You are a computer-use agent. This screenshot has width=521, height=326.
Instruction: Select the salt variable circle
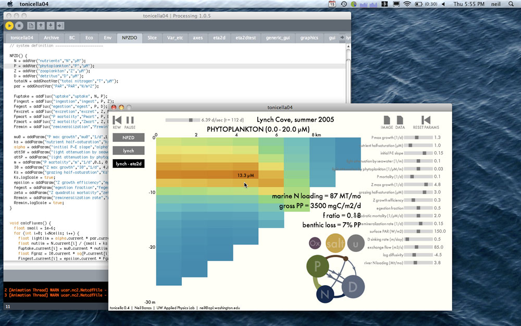(x=335, y=244)
